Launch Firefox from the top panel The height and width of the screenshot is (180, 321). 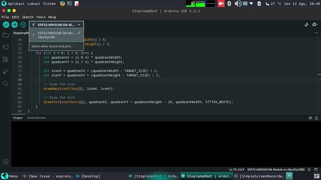[x=62, y=3]
